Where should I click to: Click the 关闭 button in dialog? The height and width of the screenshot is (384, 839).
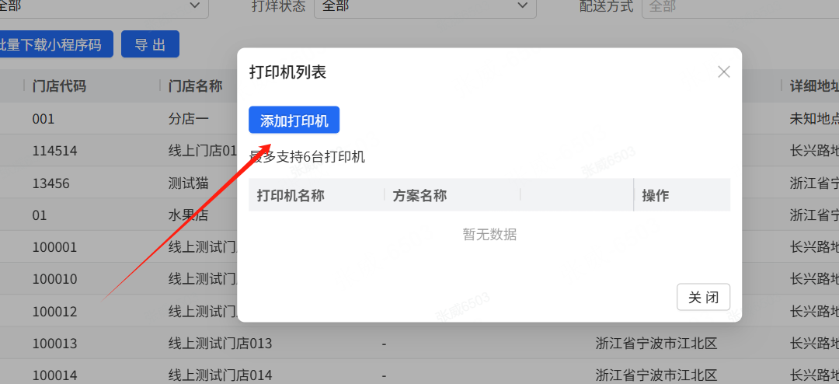click(703, 297)
